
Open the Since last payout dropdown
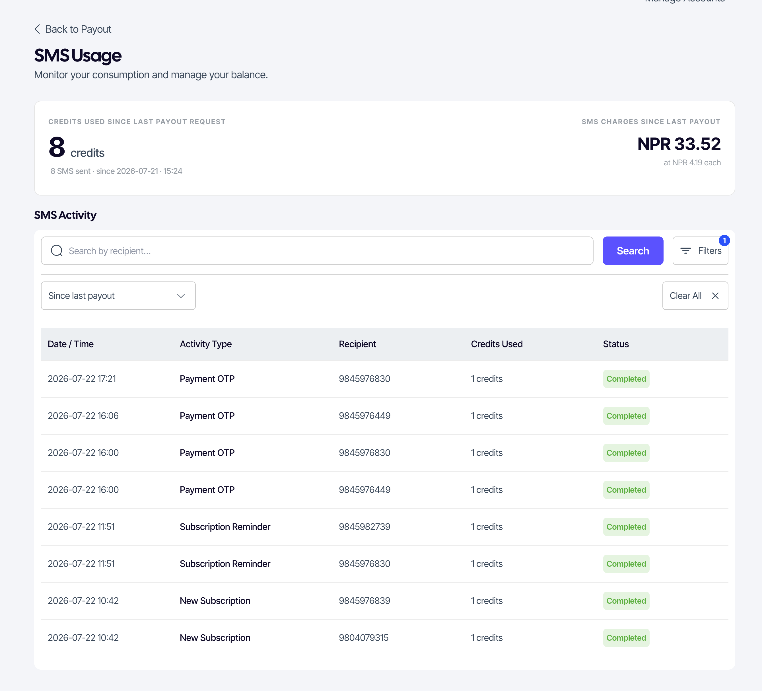coord(118,296)
